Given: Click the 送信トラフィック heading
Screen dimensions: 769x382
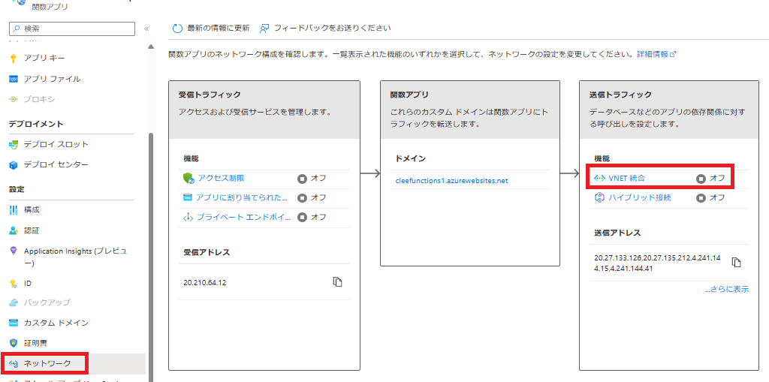Looking at the screenshot, I should 623,95.
